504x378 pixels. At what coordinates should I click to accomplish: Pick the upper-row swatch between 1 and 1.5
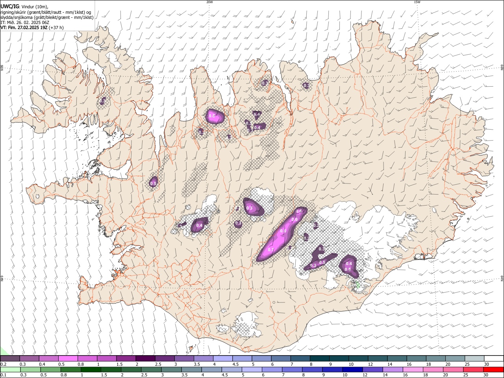pos(106,358)
